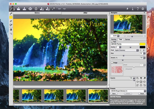Click the Save preset button
The height and width of the screenshot is (109, 154).
pos(114,94)
